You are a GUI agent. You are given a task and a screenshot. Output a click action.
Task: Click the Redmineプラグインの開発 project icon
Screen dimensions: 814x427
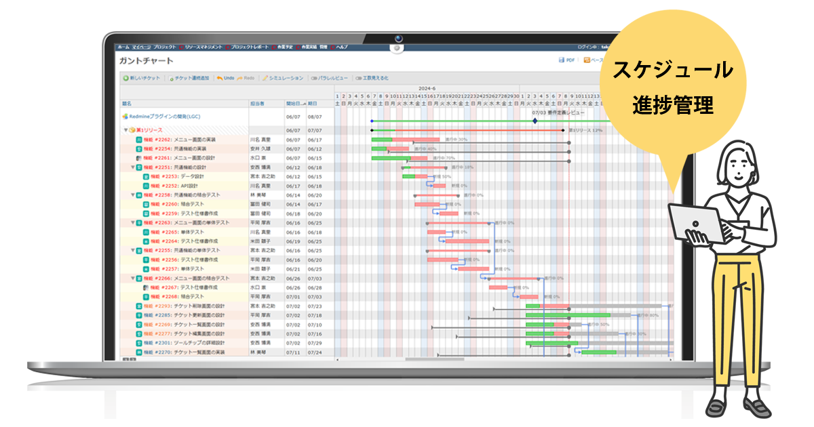pos(125,117)
